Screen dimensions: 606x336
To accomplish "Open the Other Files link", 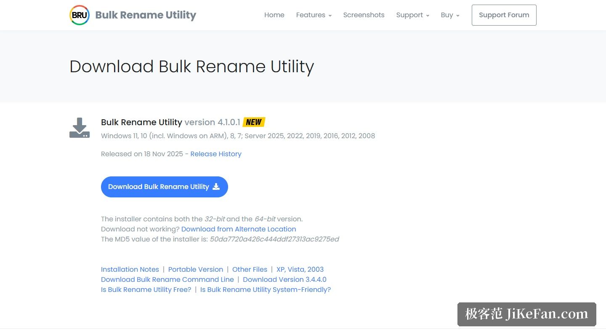I will [x=250, y=270].
